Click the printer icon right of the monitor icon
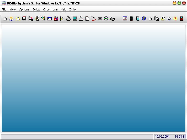Screen dimensions: 187x140 point(81,19)
